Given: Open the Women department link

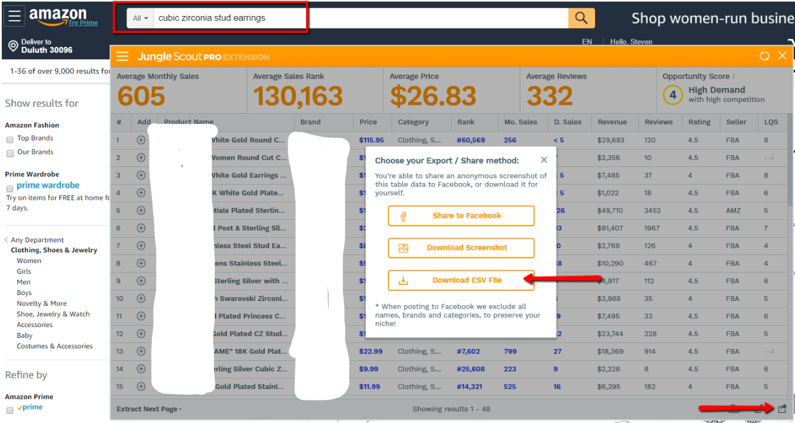Looking at the screenshot, I should [x=28, y=261].
